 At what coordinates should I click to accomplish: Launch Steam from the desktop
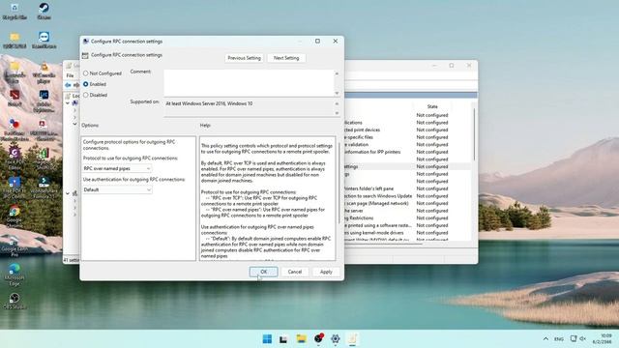tap(44, 11)
